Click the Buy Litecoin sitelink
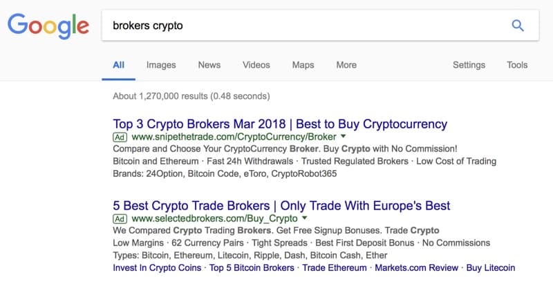 coord(491,268)
